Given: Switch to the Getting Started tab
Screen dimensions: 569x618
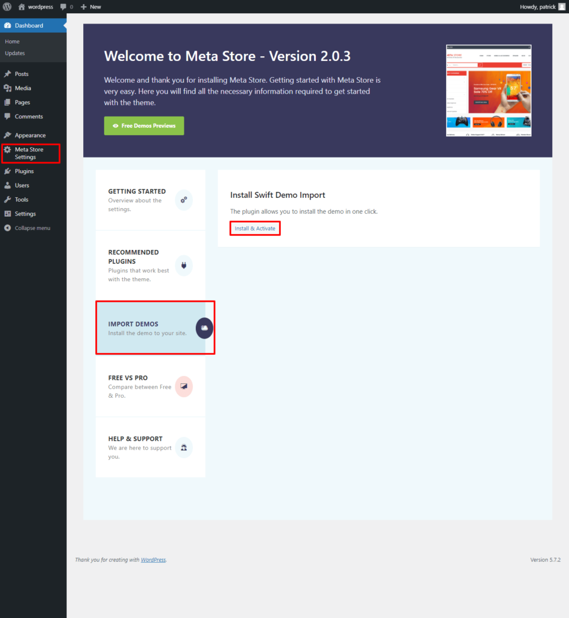Looking at the screenshot, I should (x=150, y=200).
